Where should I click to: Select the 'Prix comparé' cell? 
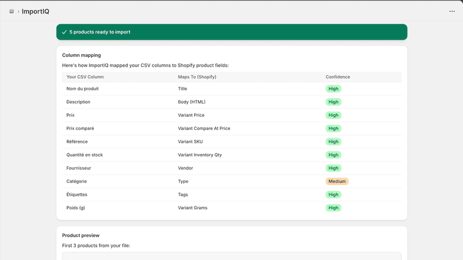point(80,128)
